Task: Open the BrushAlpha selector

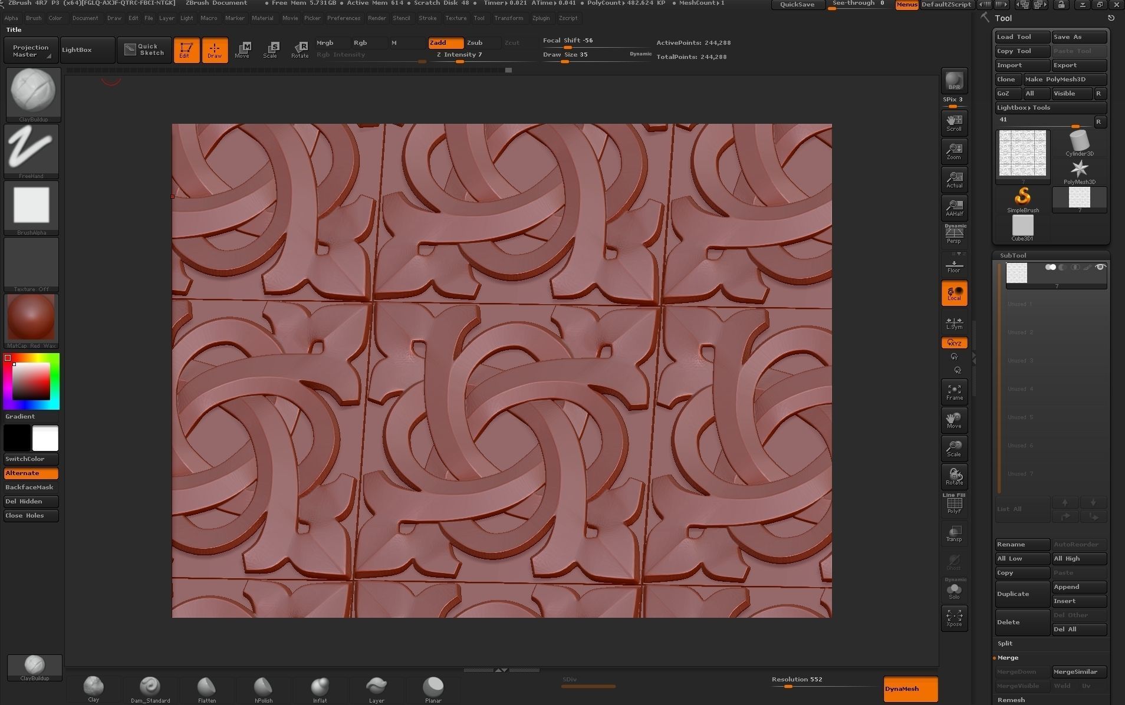Action: click(31, 207)
